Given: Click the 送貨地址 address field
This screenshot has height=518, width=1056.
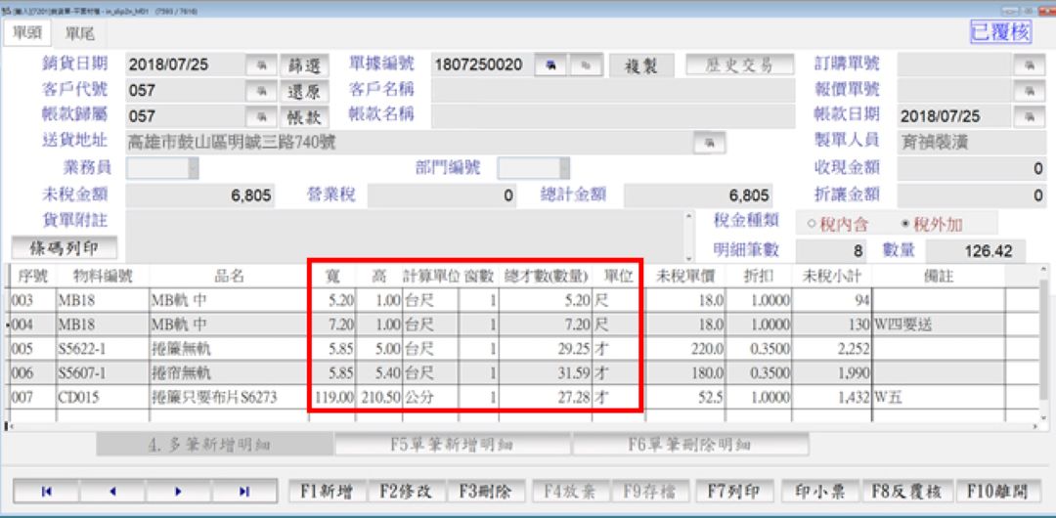Looking at the screenshot, I should click(409, 143).
